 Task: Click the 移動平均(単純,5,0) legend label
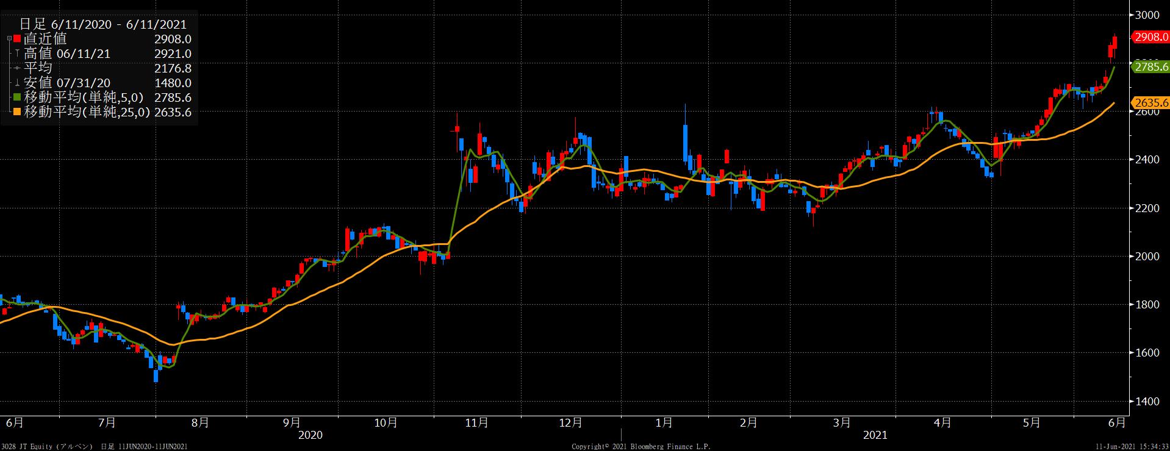pos(84,98)
